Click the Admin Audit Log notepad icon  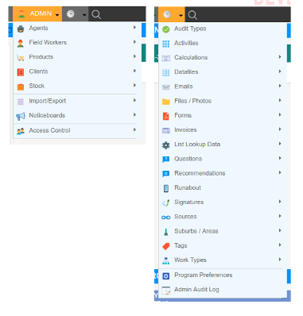tap(166, 291)
